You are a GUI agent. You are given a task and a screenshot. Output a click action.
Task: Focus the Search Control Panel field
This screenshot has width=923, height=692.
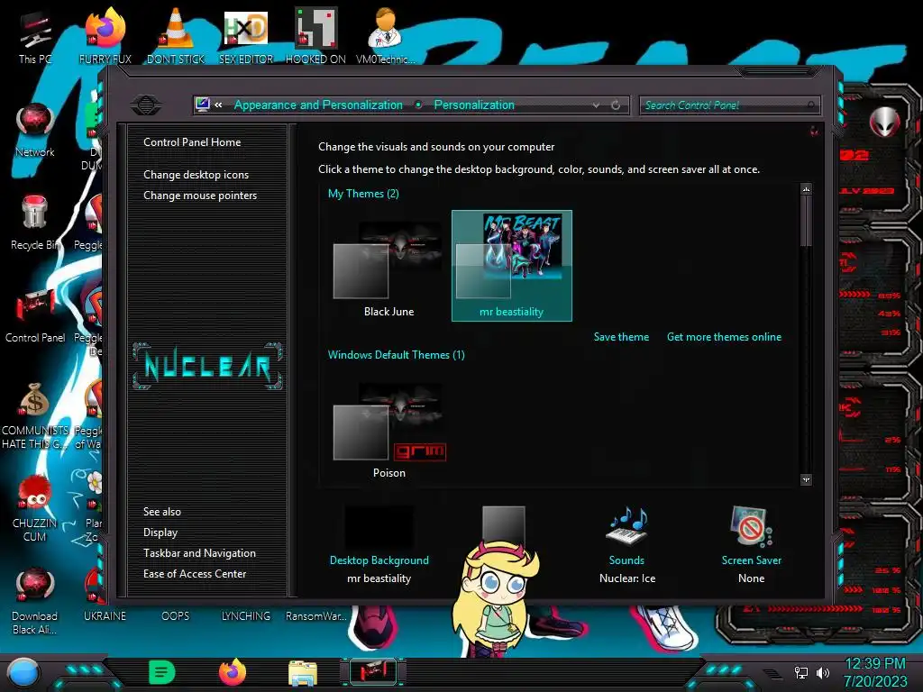(x=729, y=105)
